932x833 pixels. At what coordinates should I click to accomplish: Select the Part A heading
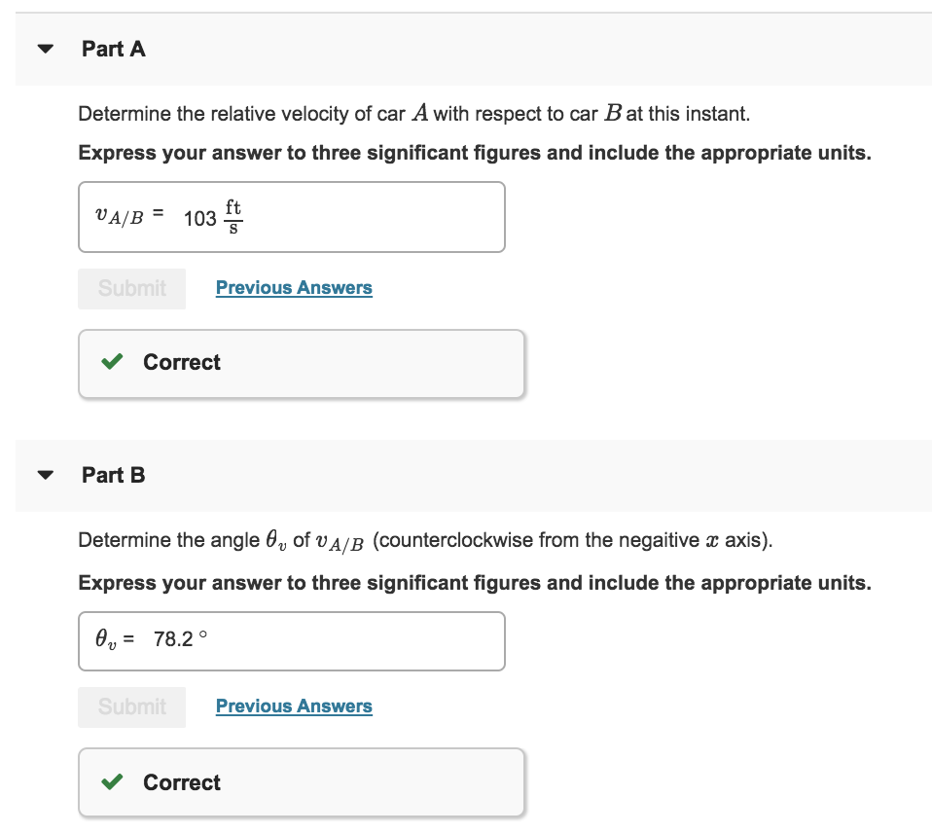(x=114, y=49)
